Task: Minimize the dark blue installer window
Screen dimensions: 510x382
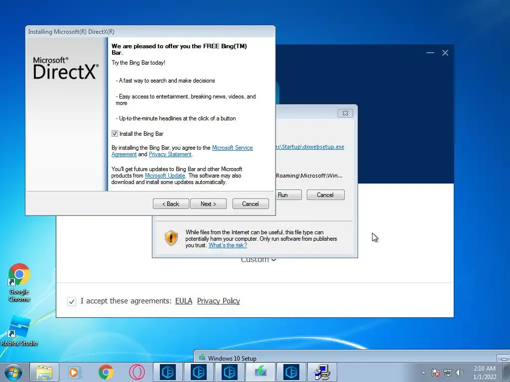Action: pos(430,53)
